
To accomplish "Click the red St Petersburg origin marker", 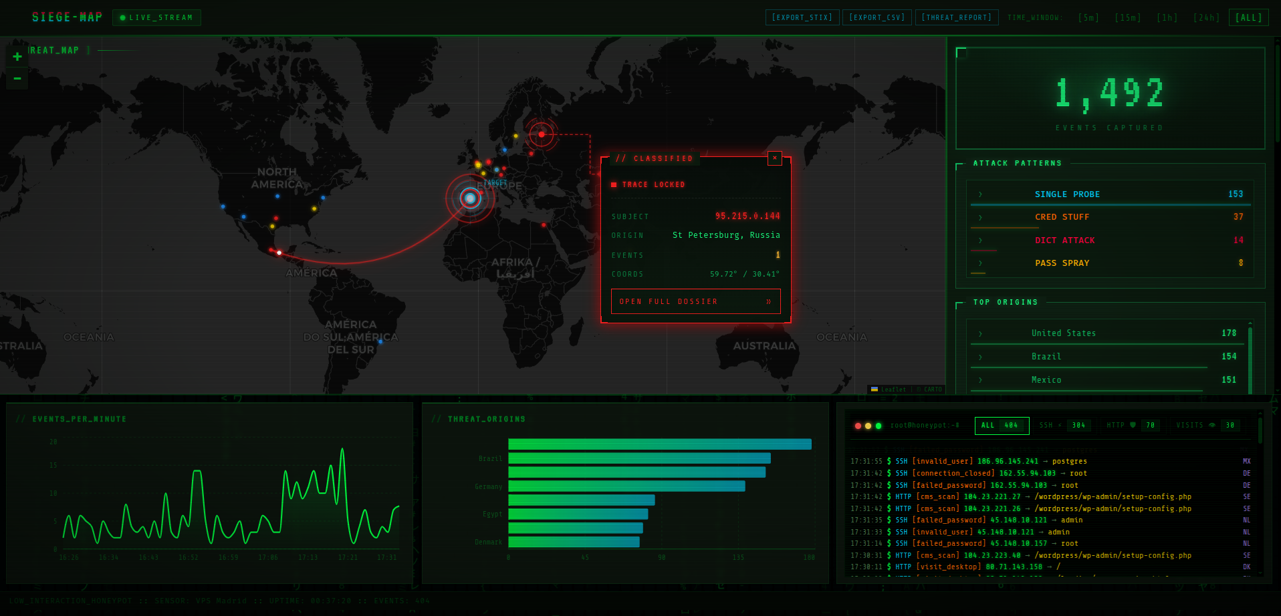I will click(x=542, y=134).
